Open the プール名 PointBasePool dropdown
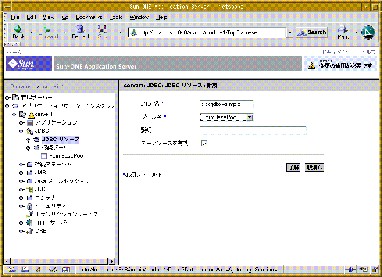The image size is (382, 277). pos(250,117)
